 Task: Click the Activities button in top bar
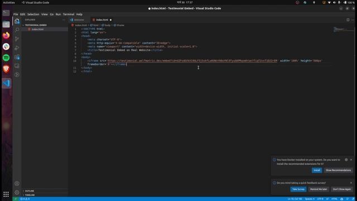[x=9, y=2]
